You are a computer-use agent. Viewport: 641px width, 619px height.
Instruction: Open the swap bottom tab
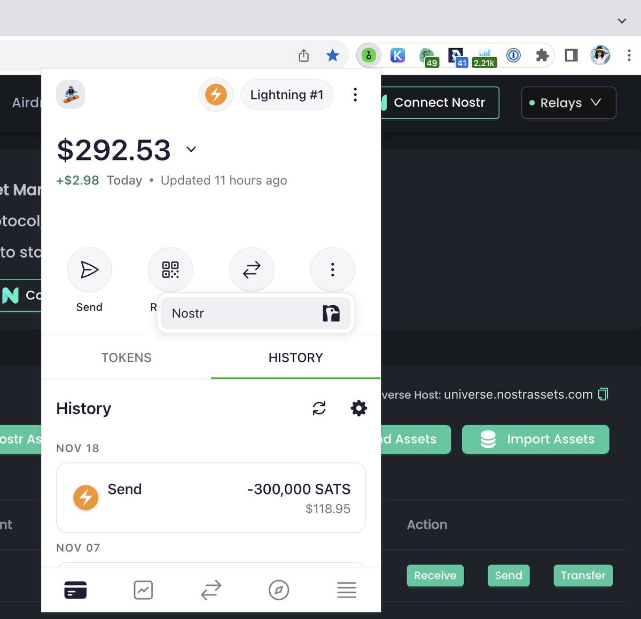(211, 590)
